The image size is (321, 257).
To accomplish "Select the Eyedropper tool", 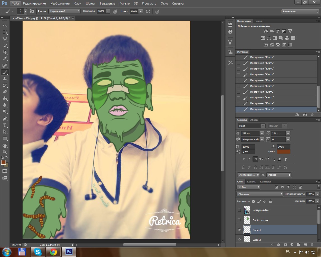I will coord(5,59).
